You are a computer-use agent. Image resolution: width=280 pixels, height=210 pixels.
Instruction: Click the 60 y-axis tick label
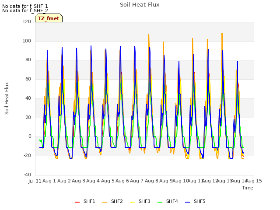pos(28,79)
